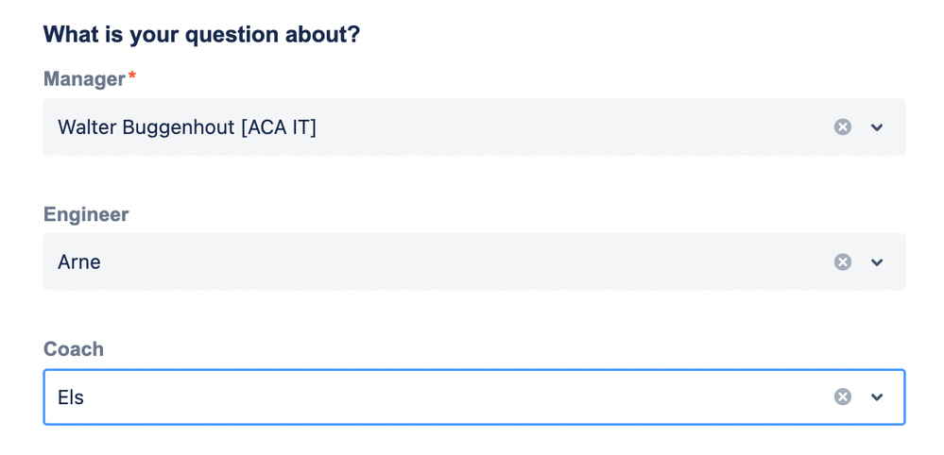This screenshot has height=455, width=944.
Task: Expand the Manager dropdown chevron
Action: coord(877,126)
